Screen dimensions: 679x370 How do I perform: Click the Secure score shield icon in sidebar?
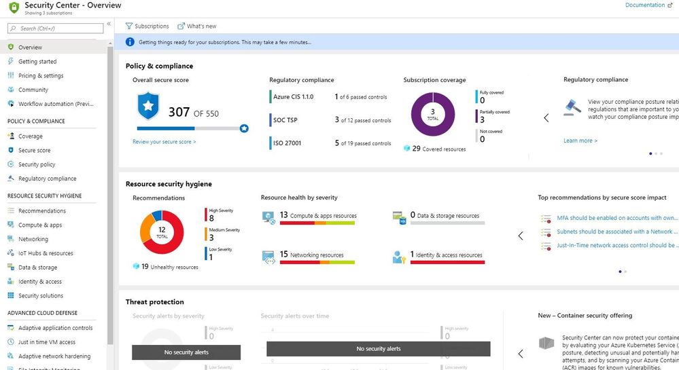point(11,150)
